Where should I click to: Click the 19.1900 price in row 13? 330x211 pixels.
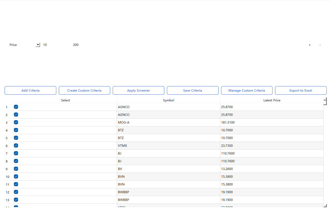[x=272, y=200]
